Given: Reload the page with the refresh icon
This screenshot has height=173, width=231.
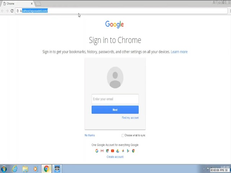Looking at the screenshot, I should click(12, 11).
